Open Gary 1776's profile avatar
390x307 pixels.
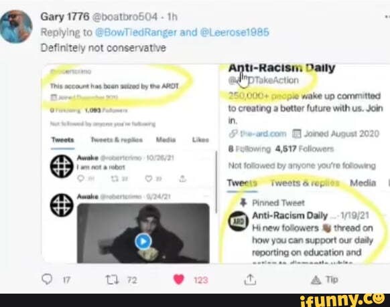16,26
